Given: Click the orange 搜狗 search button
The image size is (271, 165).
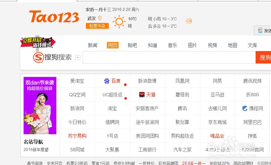Looking at the screenshot, I should point(263,57).
